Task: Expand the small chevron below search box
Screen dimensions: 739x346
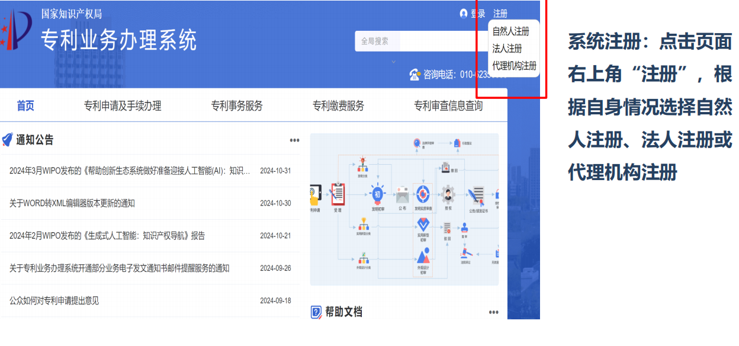Action: click(x=393, y=61)
